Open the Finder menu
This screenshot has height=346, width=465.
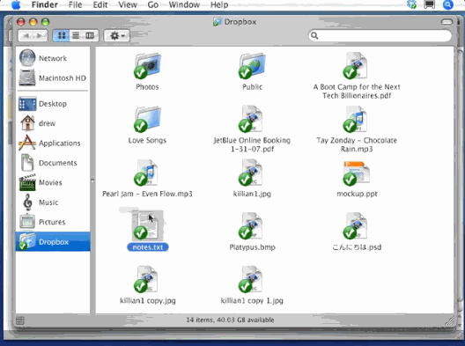(45, 4)
